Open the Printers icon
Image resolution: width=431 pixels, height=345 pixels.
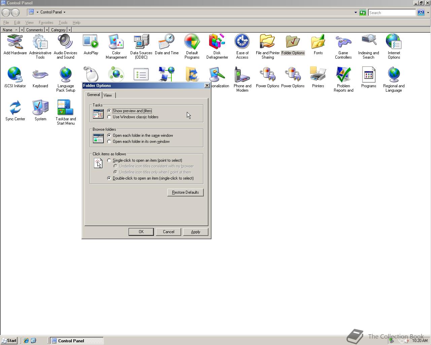point(318,77)
